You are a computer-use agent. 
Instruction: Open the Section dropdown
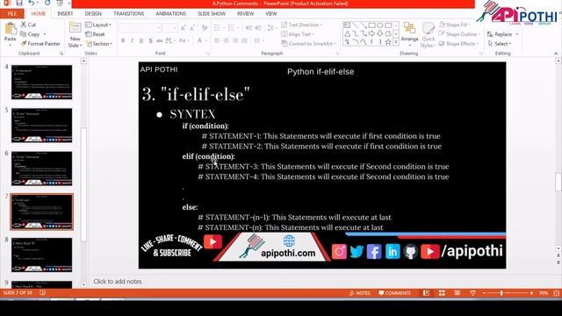(x=99, y=44)
